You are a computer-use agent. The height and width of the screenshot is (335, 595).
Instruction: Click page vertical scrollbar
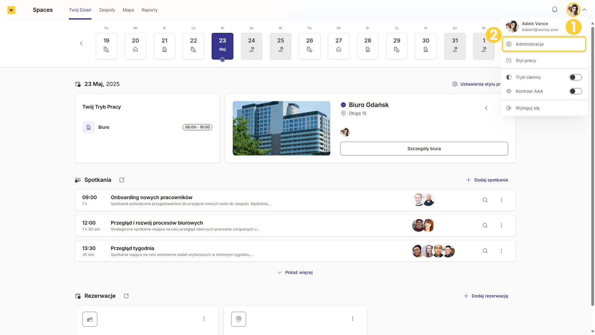pos(593,166)
